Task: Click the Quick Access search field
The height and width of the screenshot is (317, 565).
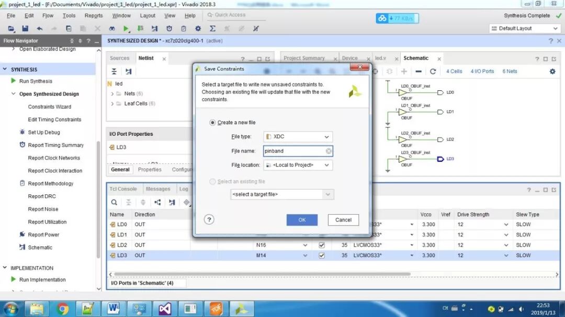Action: pos(235,15)
